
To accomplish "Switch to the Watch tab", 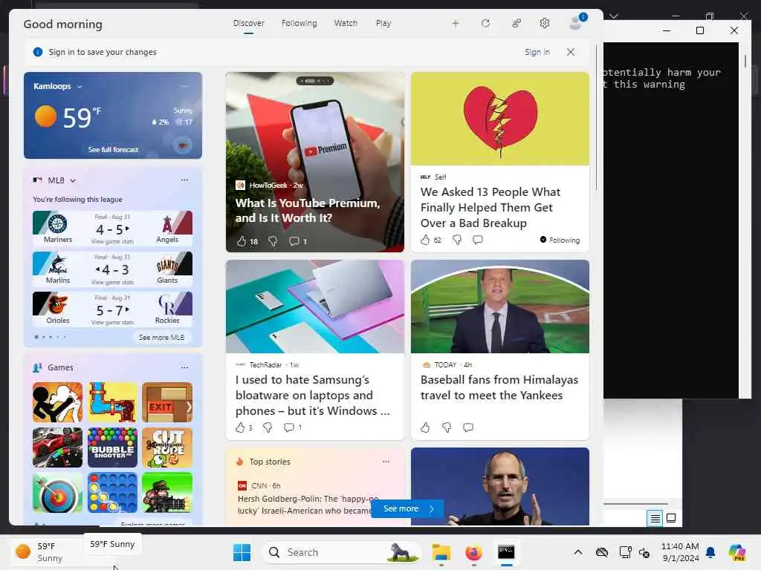I will coord(346,23).
